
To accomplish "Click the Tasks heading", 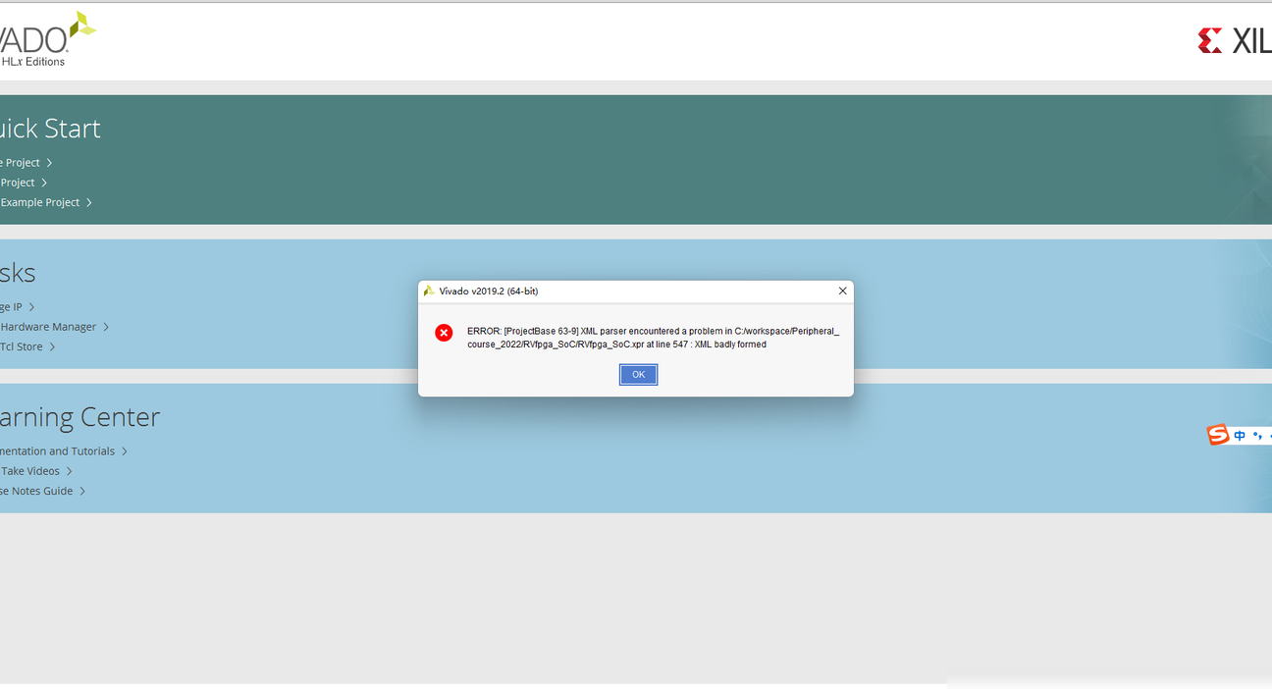I will [x=18, y=273].
